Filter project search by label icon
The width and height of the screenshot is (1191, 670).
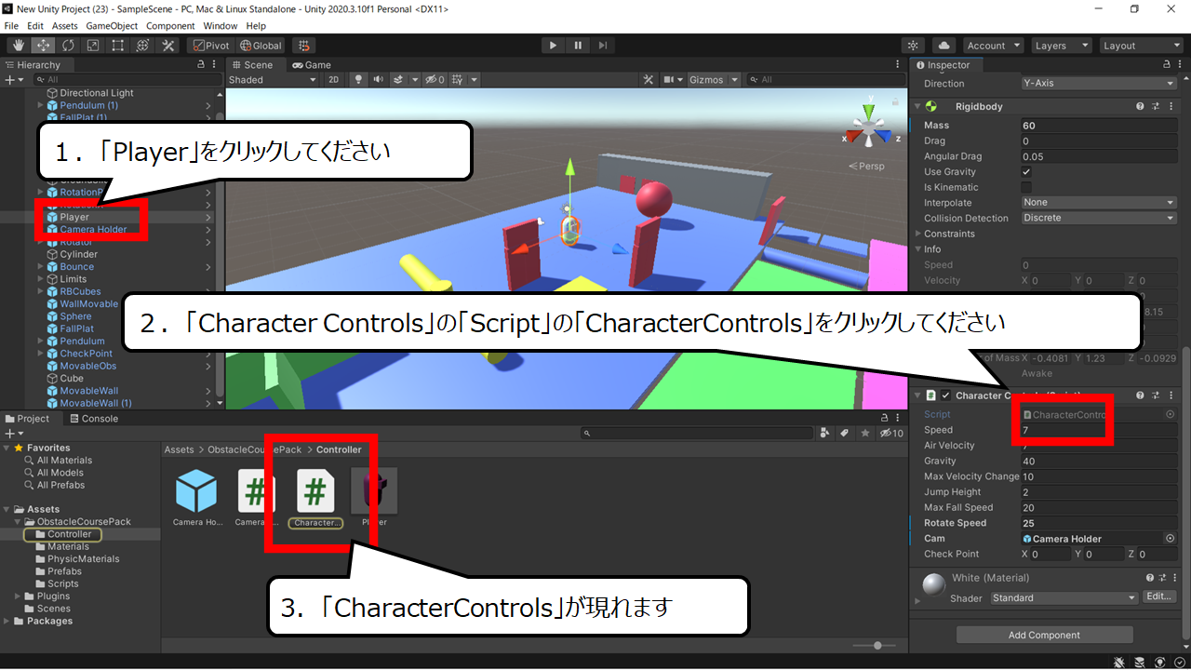844,434
